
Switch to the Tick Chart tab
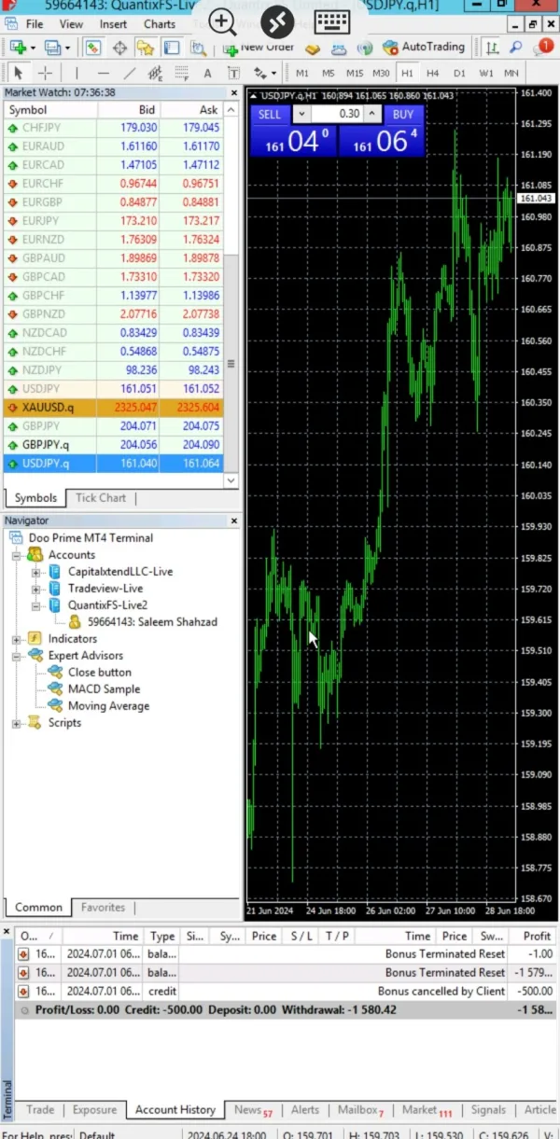100,497
